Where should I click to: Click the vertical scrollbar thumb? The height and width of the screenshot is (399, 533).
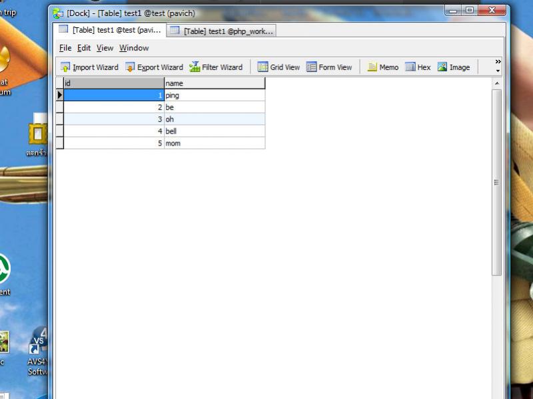point(496,182)
